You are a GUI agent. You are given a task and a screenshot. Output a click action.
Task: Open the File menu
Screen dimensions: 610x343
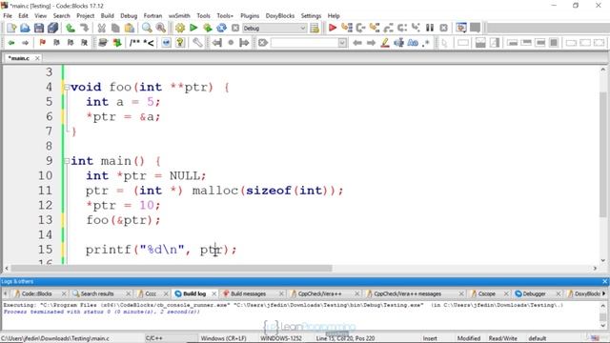tap(8, 15)
